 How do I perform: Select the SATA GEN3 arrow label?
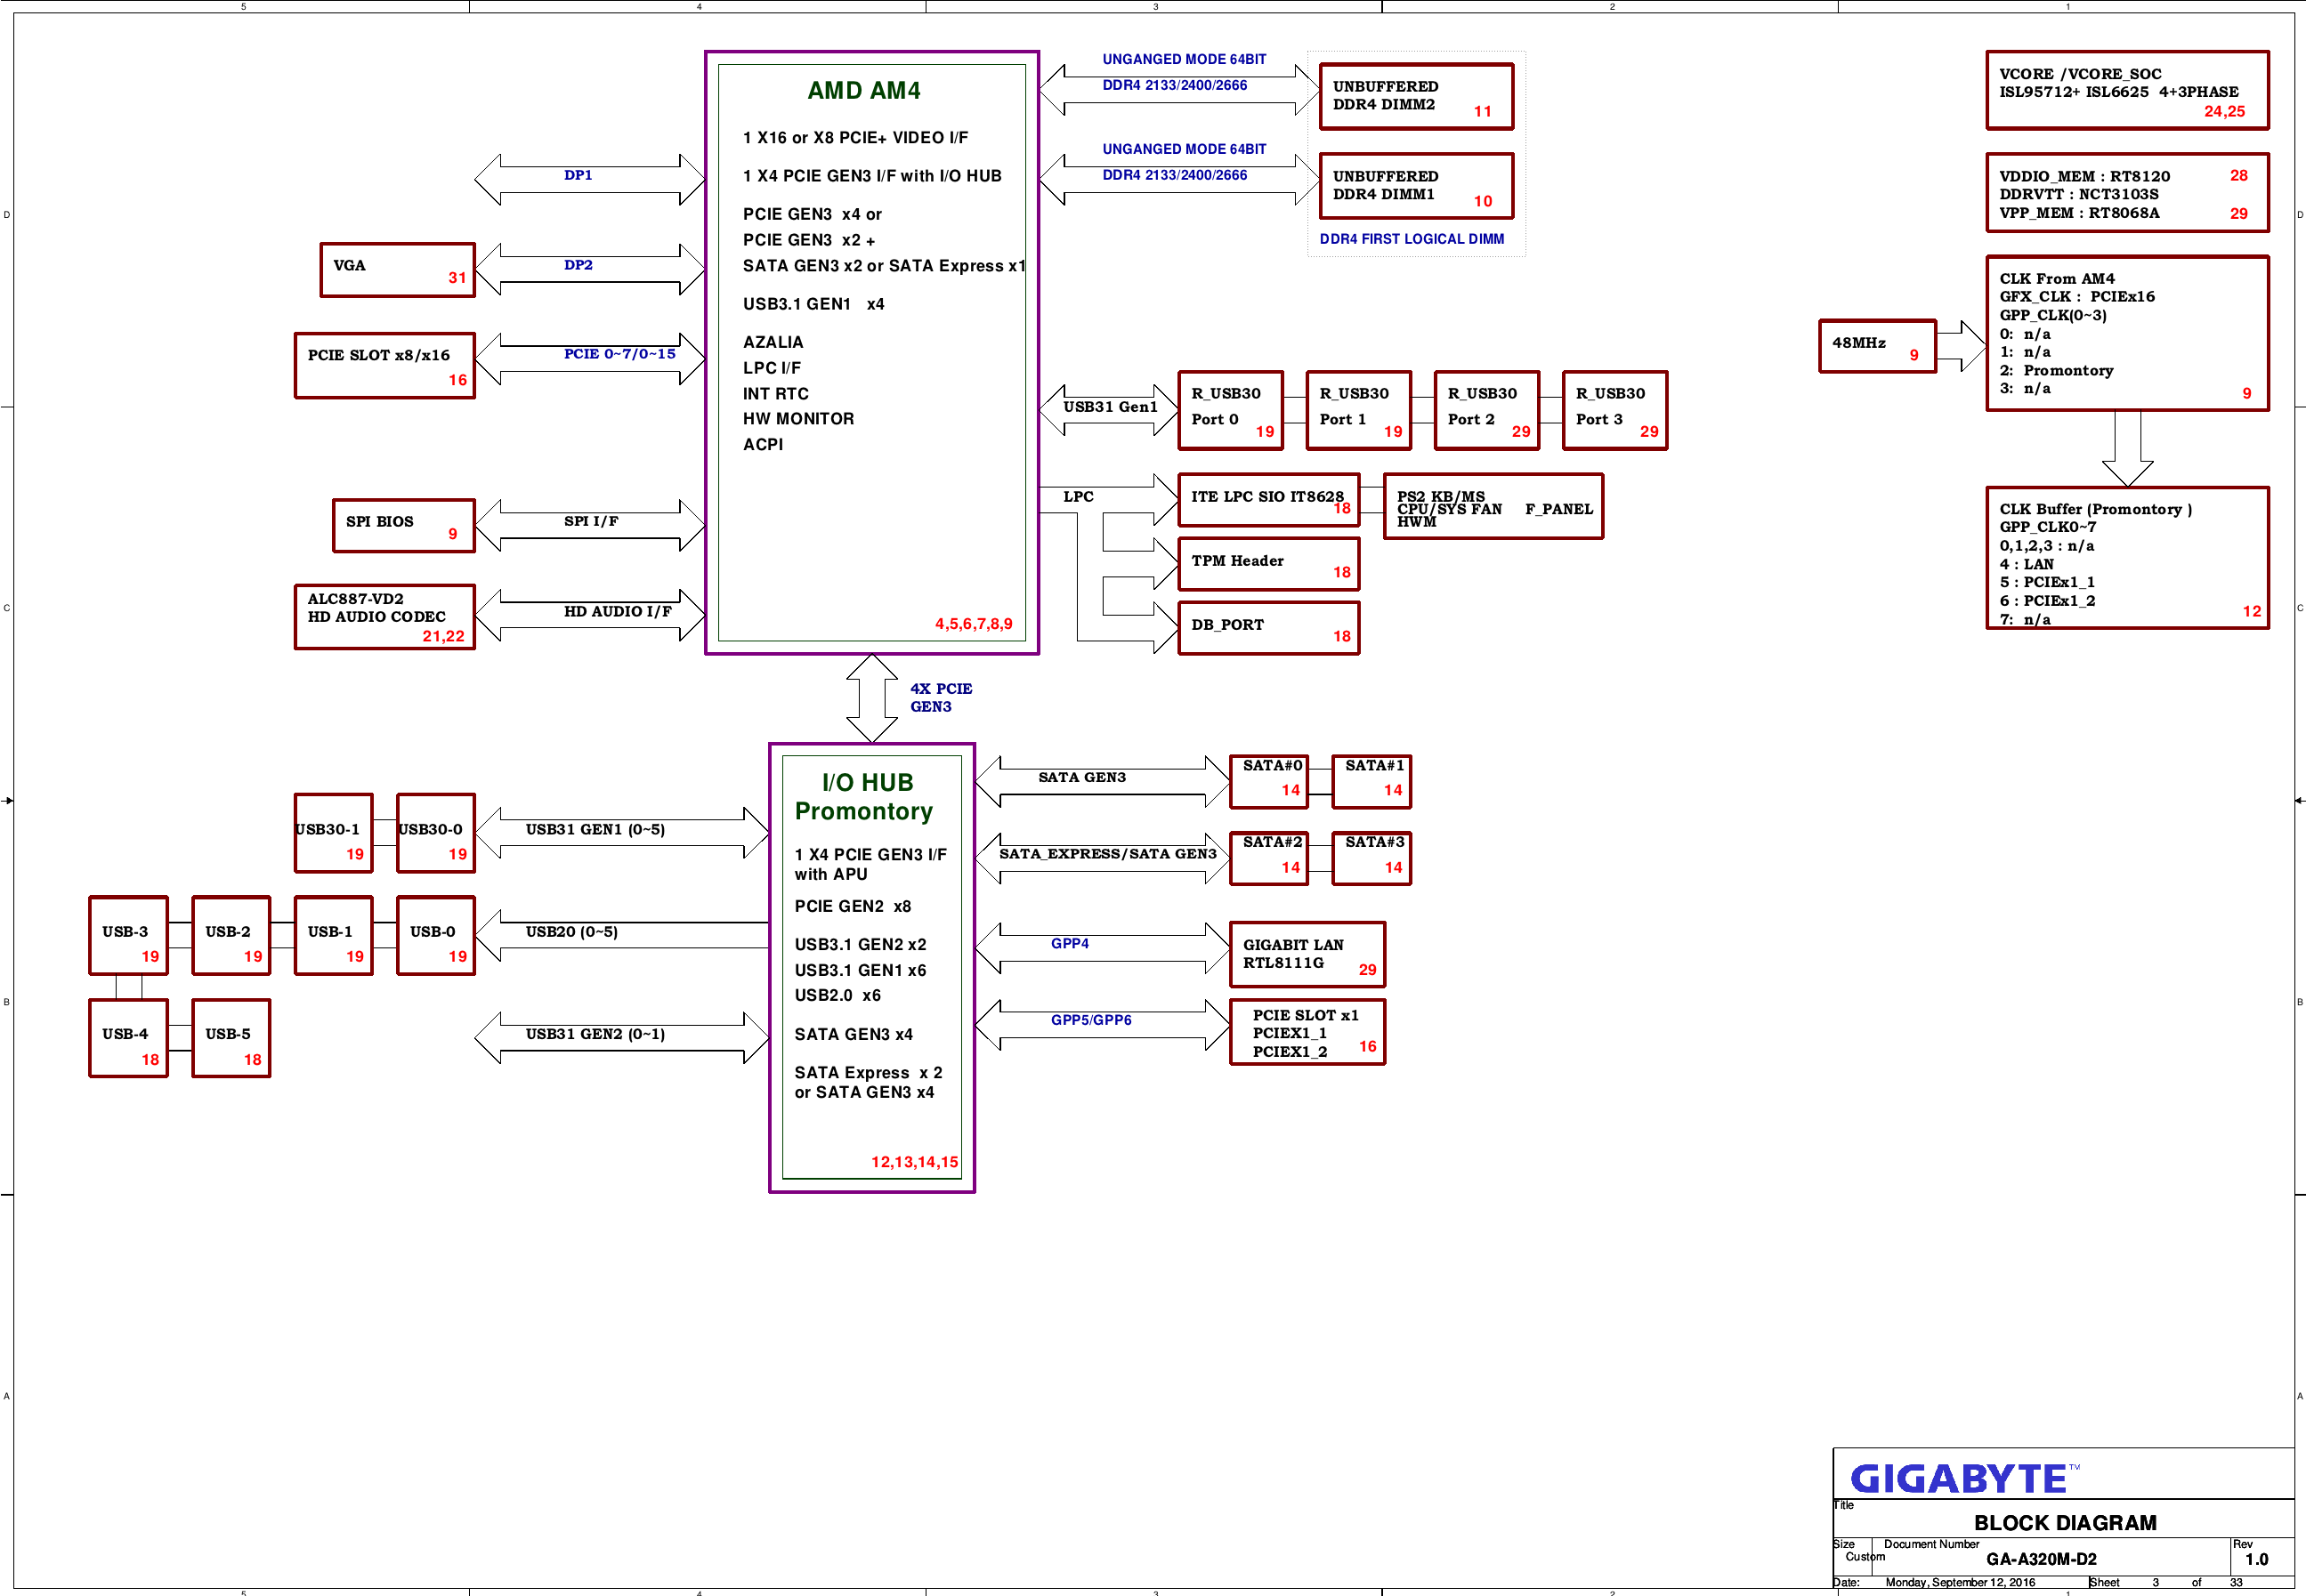tap(1081, 777)
